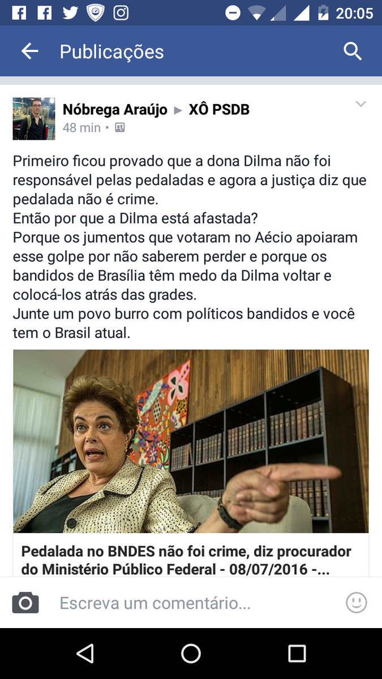Open the Pedalada no BNDES article headline
Viewport: 382px width, 679px height.
point(186,560)
